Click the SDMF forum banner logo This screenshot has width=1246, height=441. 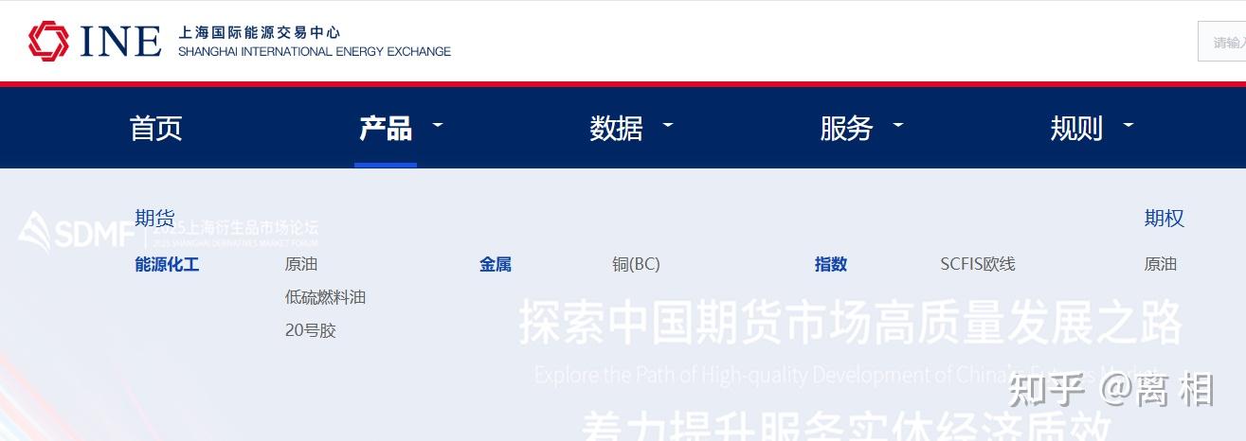[76, 234]
